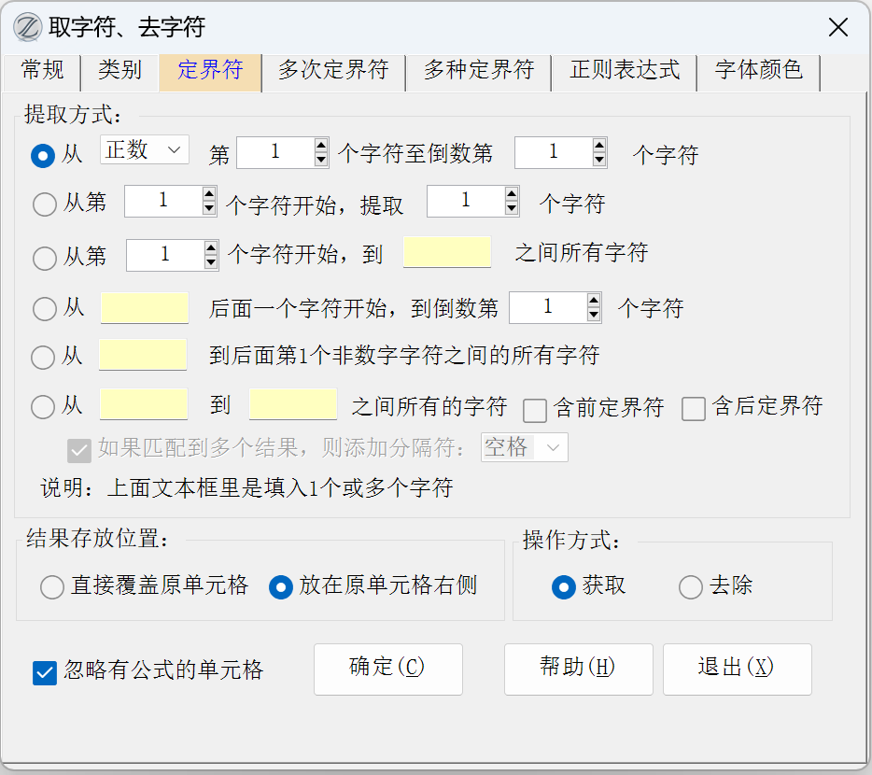The height and width of the screenshot is (775, 872).
Task: Select radio option ending with 之间所有字符
Action: (x=44, y=257)
